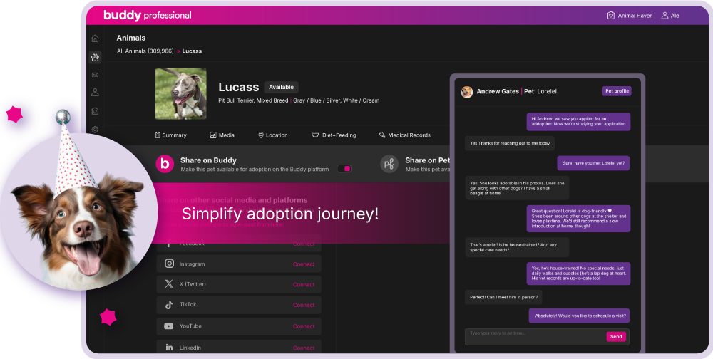
Task: Connect the YouTube account
Action: tap(304, 326)
